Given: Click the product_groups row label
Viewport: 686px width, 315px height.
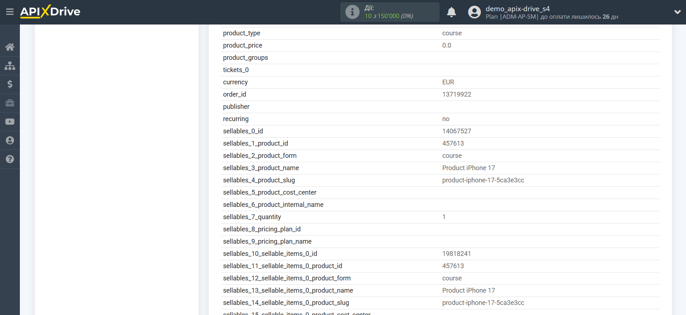Looking at the screenshot, I should click(x=245, y=58).
